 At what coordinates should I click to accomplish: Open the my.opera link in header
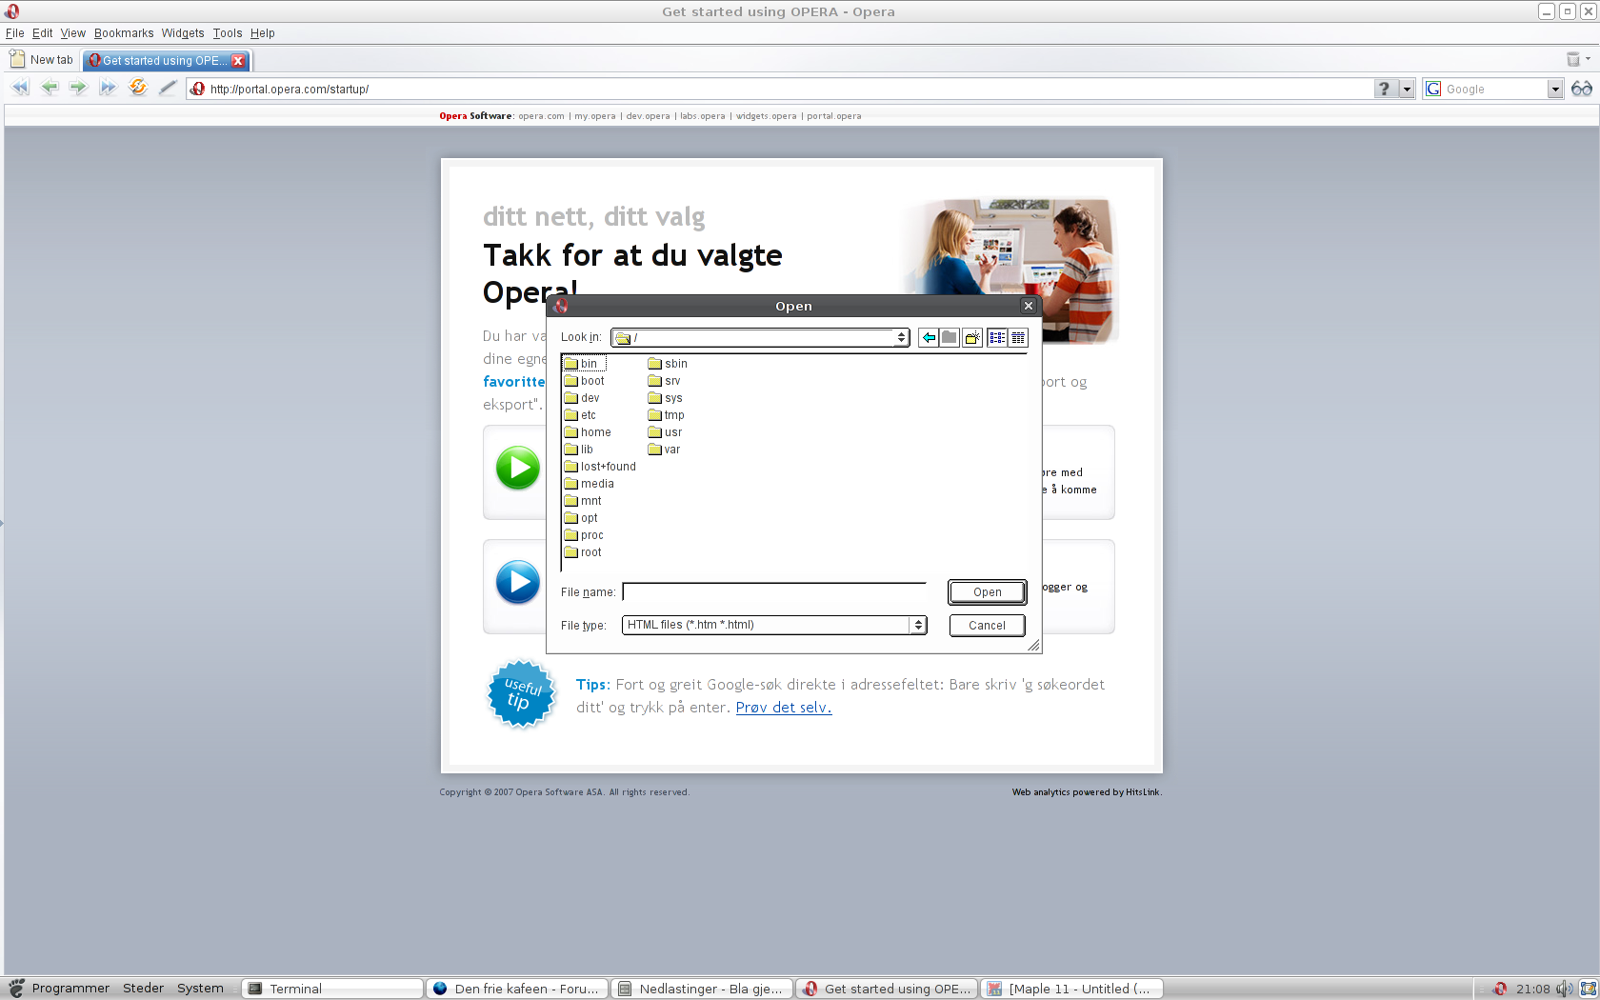(x=595, y=116)
